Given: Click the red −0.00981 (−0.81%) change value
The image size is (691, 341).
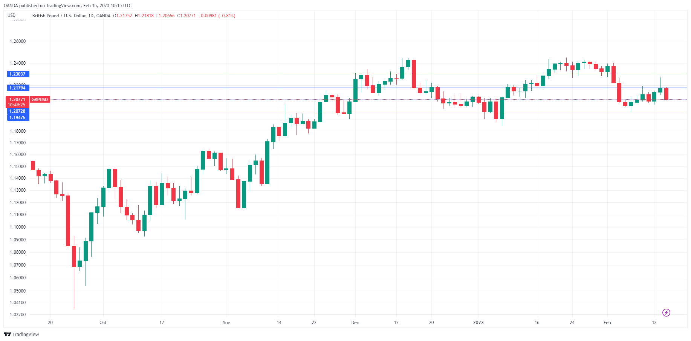Looking at the screenshot, I should click(217, 16).
